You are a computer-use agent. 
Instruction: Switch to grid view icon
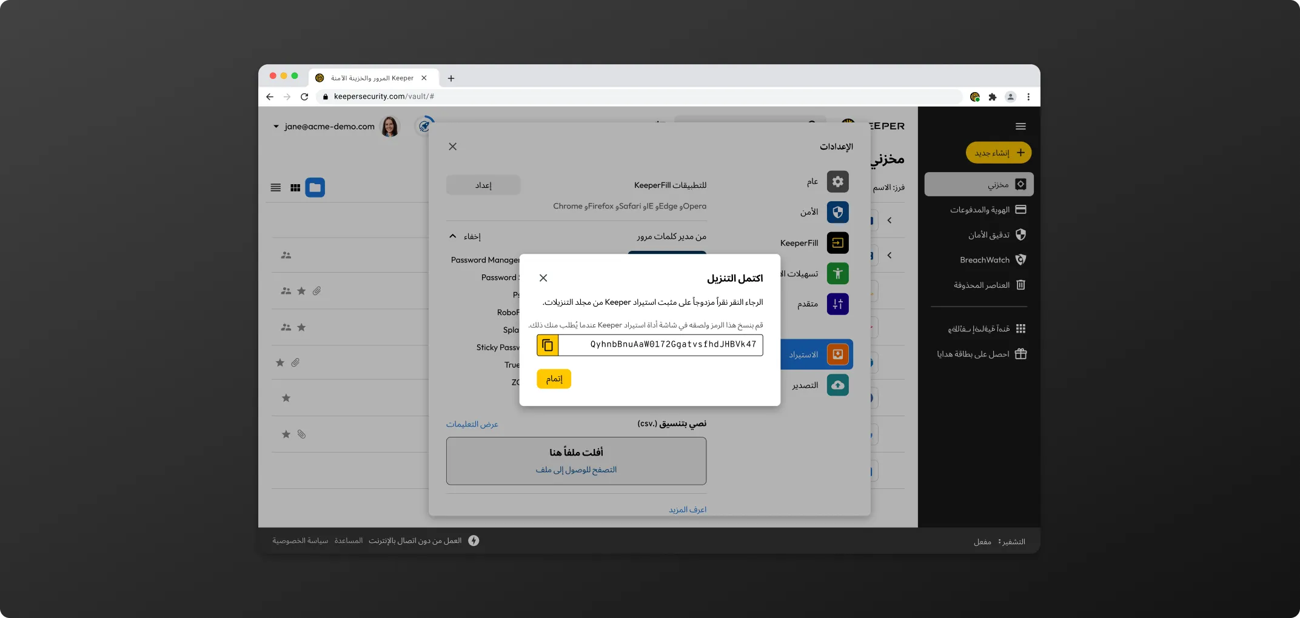[x=295, y=188]
